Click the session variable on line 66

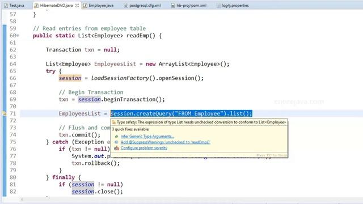[x=70, y=78]
